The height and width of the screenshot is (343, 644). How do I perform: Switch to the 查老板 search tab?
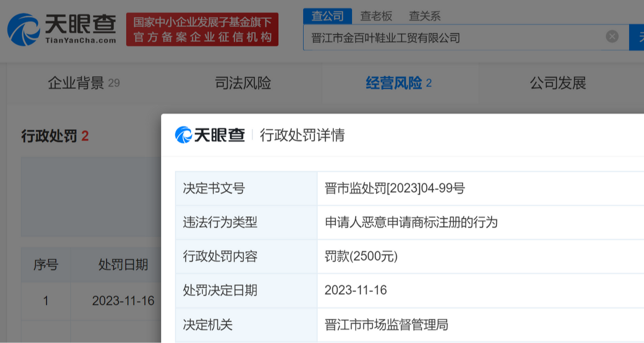tap(376, 16)
